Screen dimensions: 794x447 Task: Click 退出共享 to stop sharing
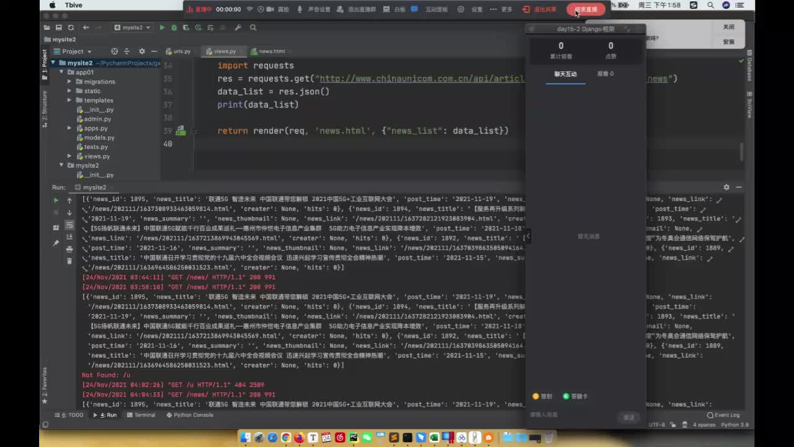pyautogui.click(x=540, y=9)
